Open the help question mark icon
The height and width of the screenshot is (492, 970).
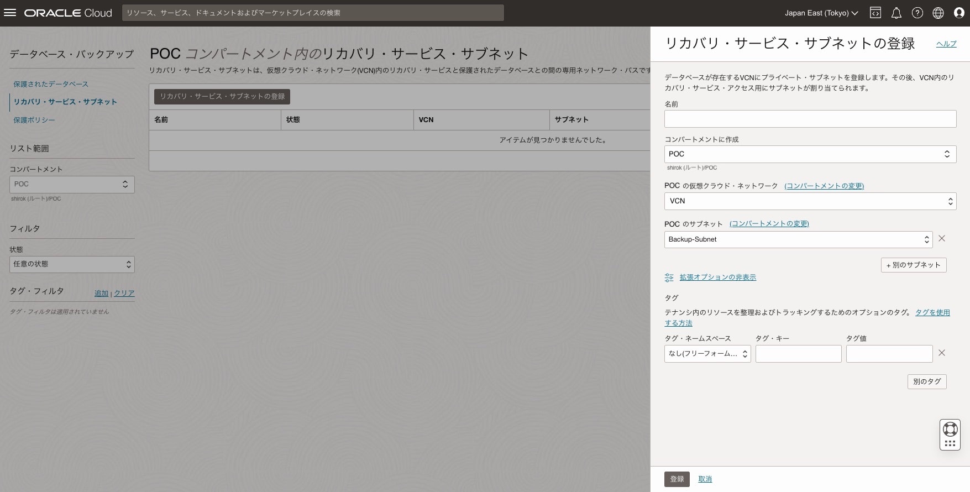917,13
